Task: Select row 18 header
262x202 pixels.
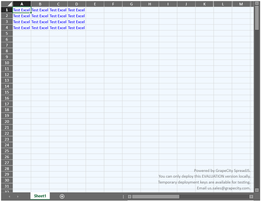Action: tap(7, 110)
